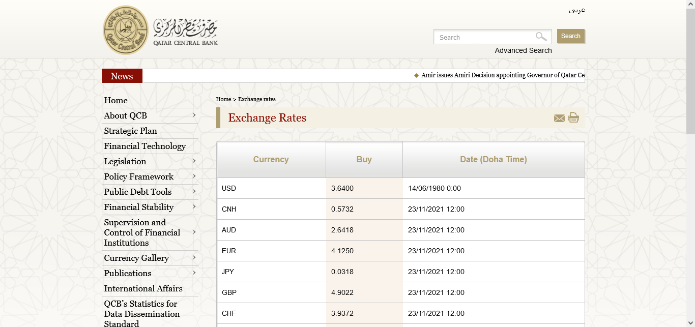The width and height of the screenshot is (695, 327).
Task: Click the magnifier icon in search box
Action: (541, 37)
